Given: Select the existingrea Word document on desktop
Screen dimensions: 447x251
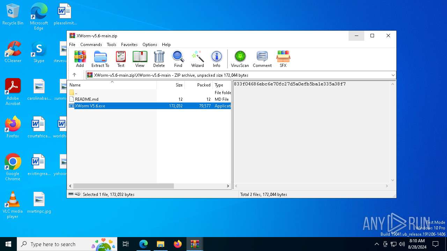Looking at the screenshot, I should [39, 165].
